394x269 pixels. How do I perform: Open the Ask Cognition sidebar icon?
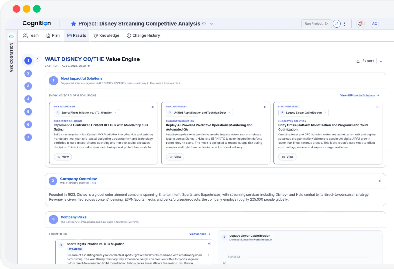[11, 36]
